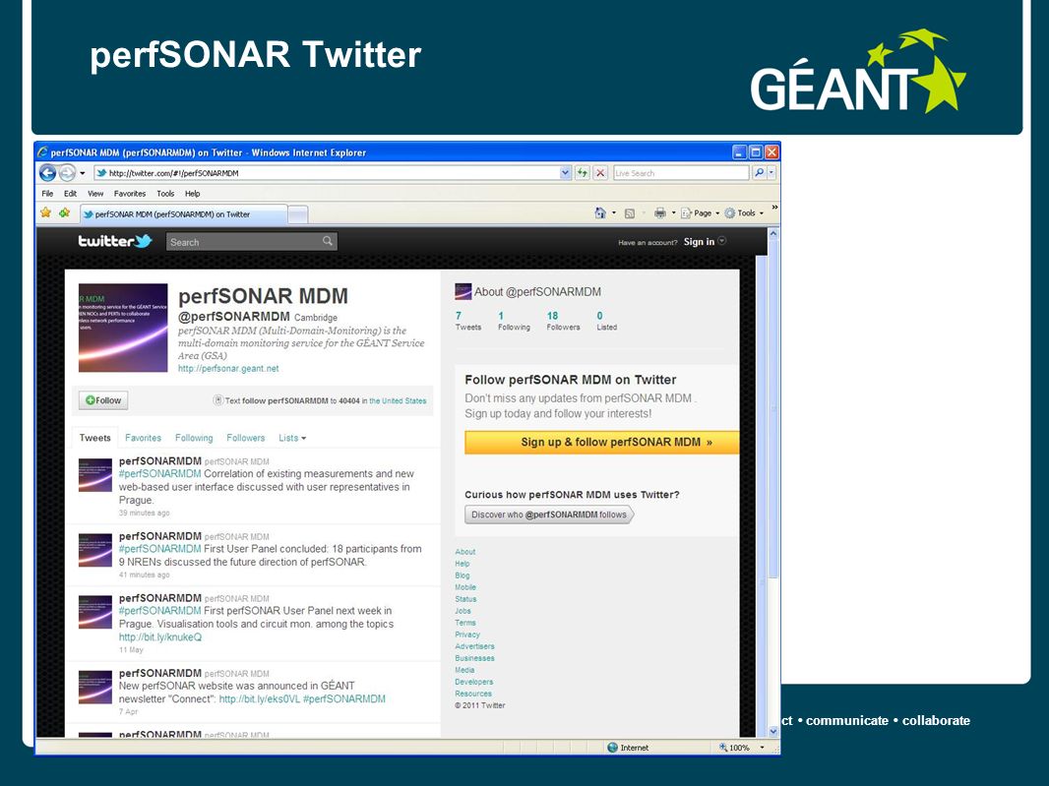Click the perfSONAR MDM profile picture

pyautogui.click(x=123, y=328)
